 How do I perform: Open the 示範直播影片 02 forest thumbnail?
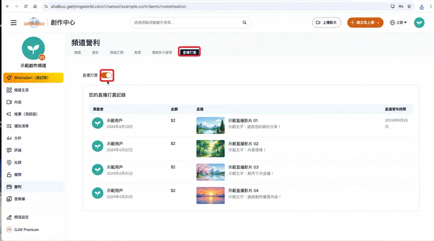[210, 149]
